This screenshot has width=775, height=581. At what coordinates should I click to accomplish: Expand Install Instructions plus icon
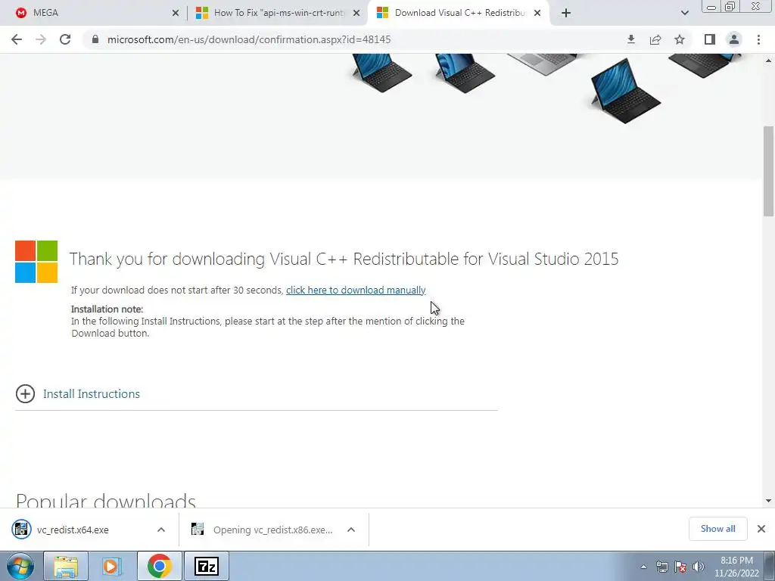pyautogui.click(x=25, y=393)
